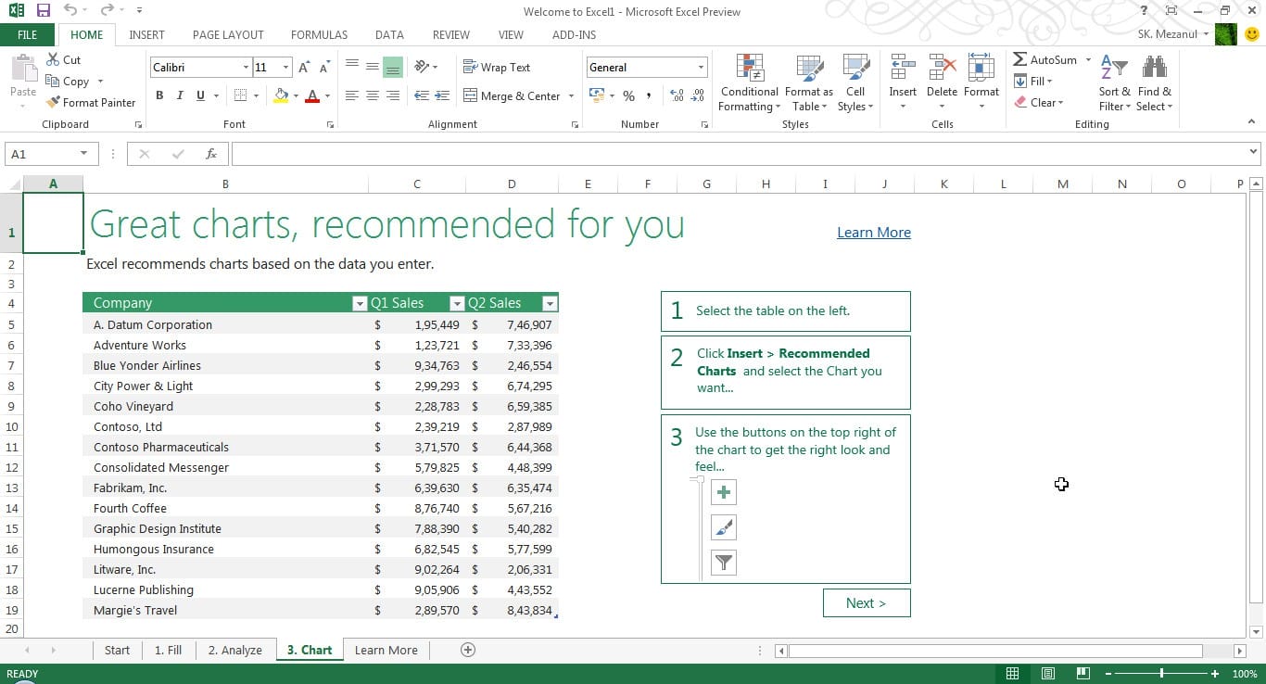Open Find & Select binoculars menu
Screen dimensions: 1266x684
[x=1154, y=83]
